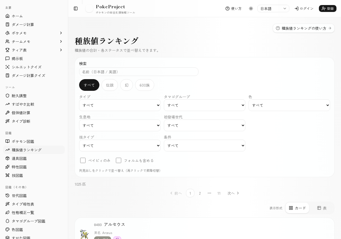Click the pink 幻 tag on Arceus card
This screenshot has height=239, width=341.
point(117,238)
